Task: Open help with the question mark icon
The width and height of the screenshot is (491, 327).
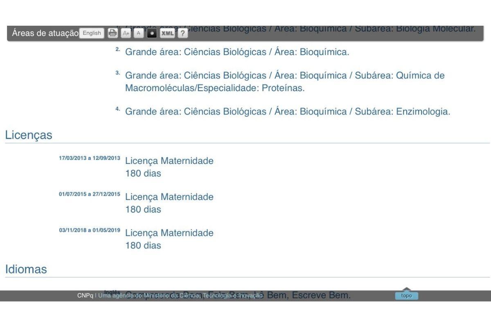Action: [x=182, y=34]
